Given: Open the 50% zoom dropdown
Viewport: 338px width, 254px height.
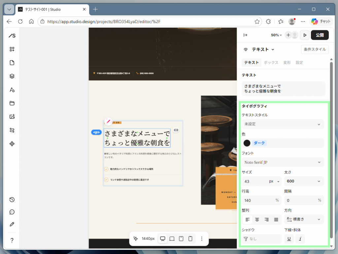Looking at the screenshot, I should point(276,35).
